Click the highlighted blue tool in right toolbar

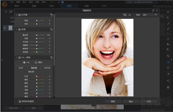coord(168,62)
